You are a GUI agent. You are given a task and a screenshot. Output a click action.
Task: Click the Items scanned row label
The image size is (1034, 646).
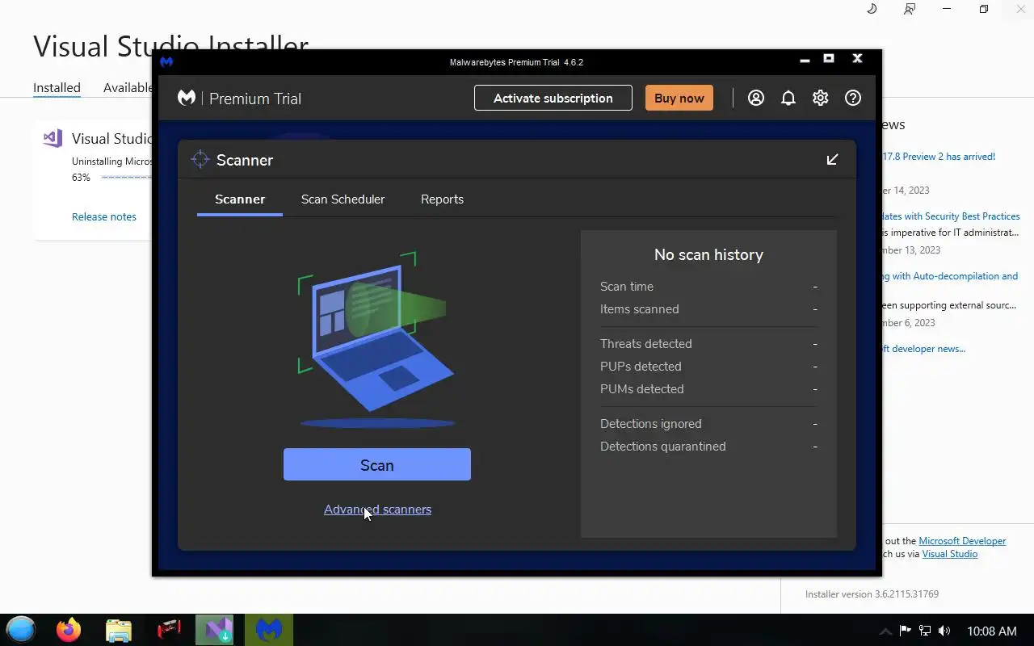tap(639, 309)
